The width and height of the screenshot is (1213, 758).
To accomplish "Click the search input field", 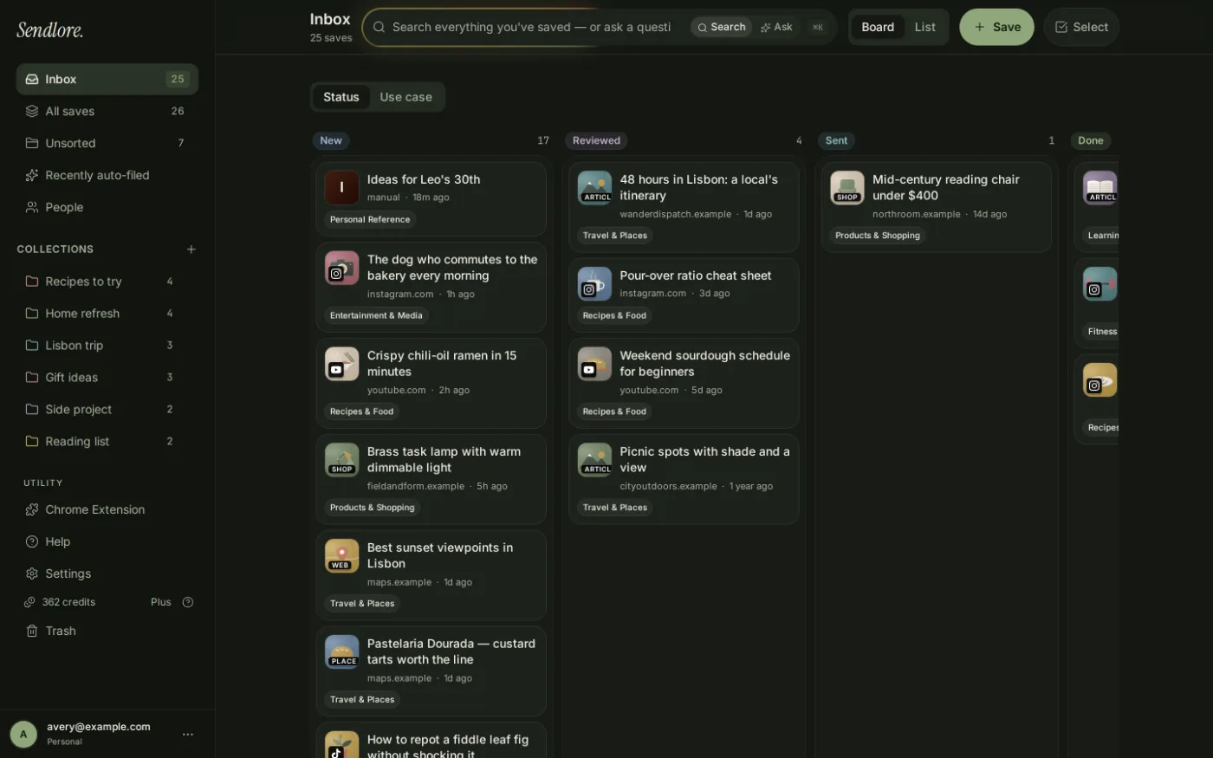I will pos(531,27).
